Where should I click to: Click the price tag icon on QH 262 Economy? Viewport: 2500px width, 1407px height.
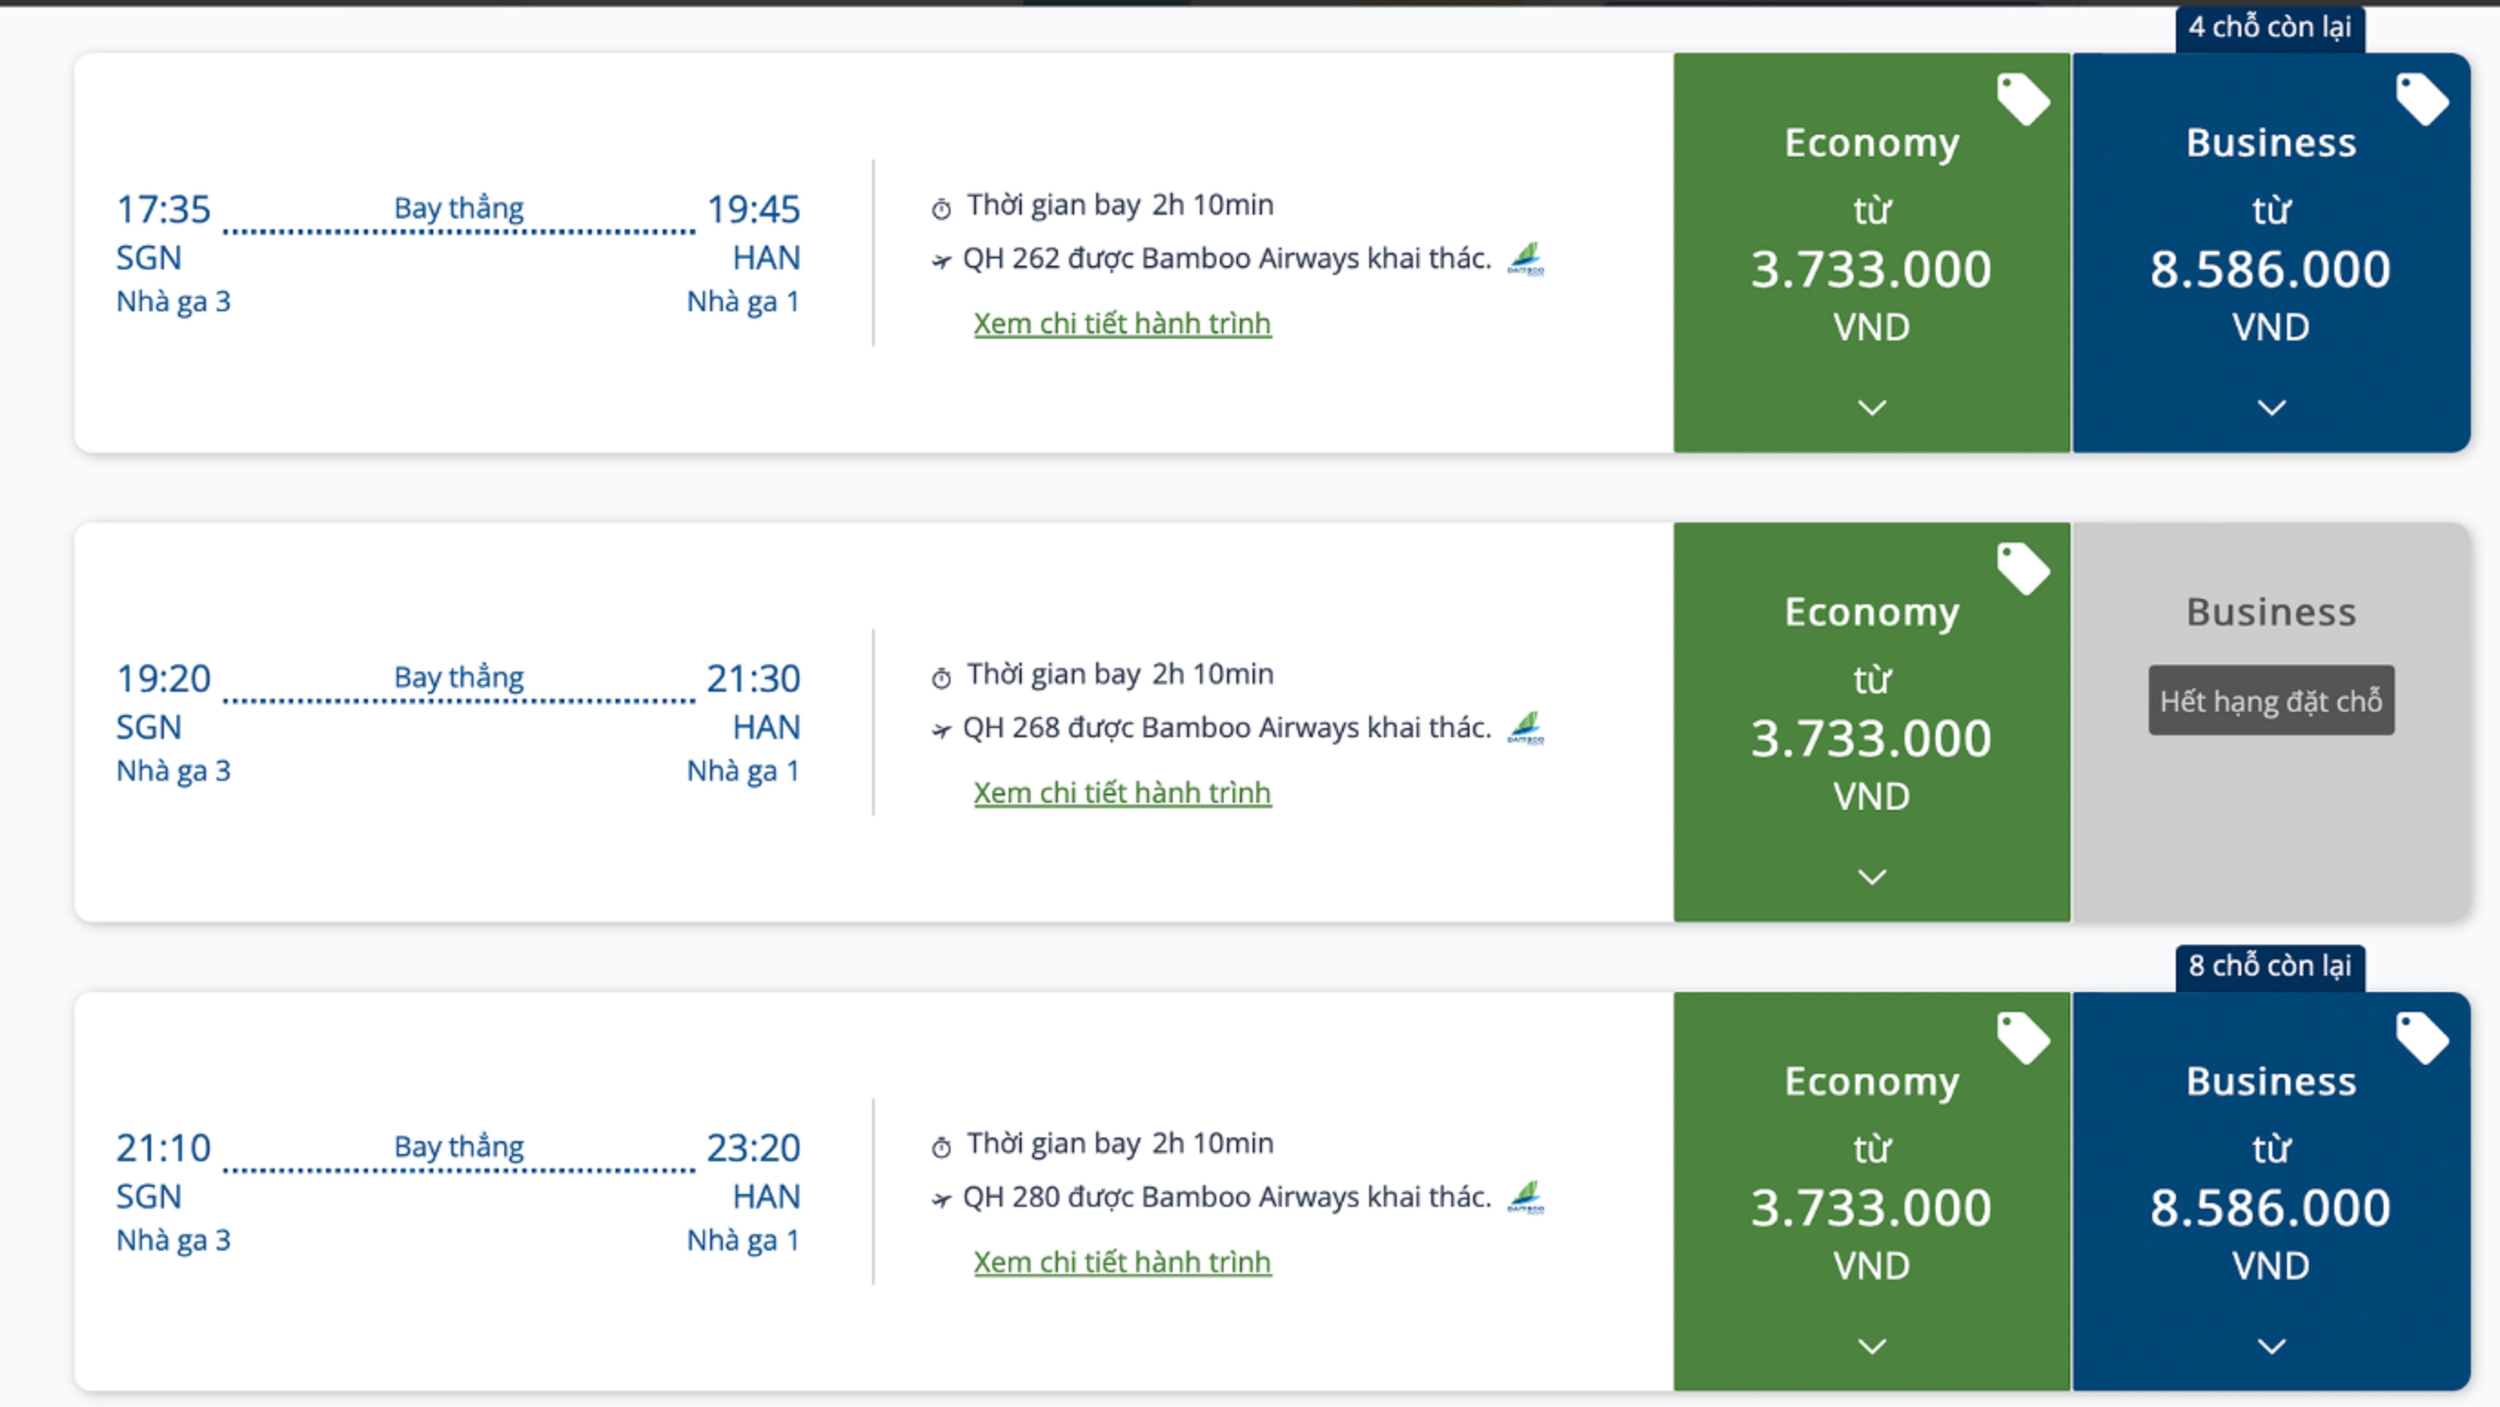click(2023, 99)
